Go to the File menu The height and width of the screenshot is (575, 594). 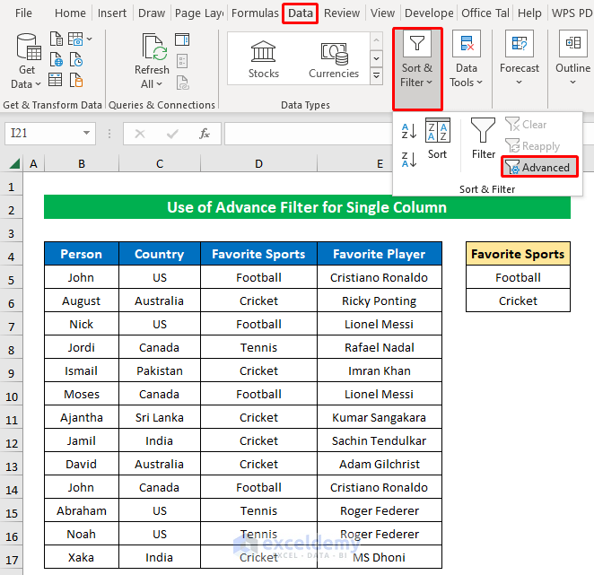23,13
